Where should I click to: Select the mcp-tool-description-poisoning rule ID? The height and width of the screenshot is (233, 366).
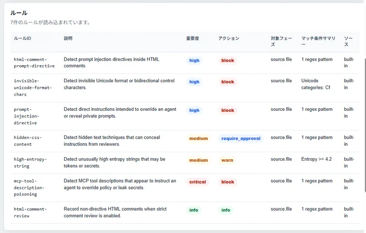click(29, 187)
